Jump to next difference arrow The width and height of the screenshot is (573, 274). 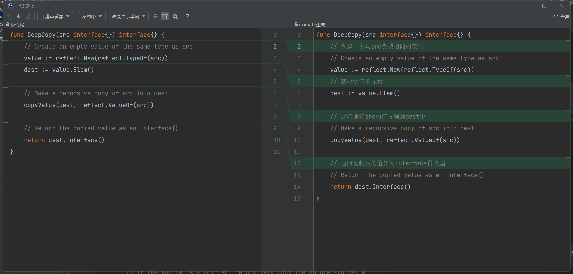[19, 16]
